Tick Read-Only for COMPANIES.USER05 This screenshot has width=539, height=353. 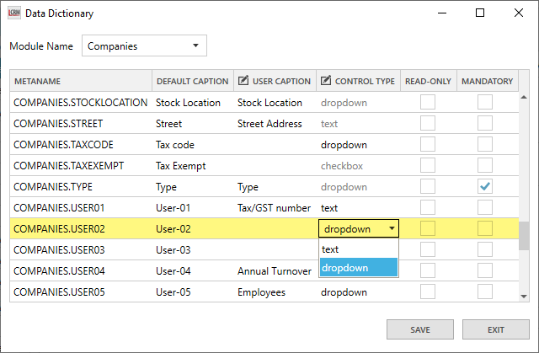428,291
